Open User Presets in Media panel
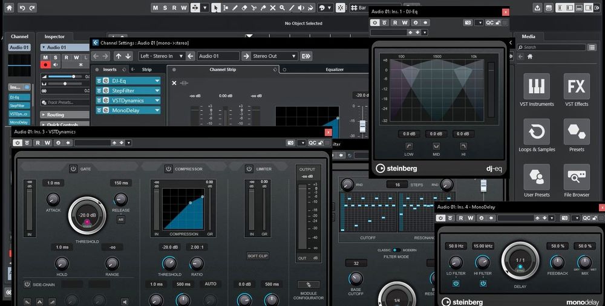 536,181
